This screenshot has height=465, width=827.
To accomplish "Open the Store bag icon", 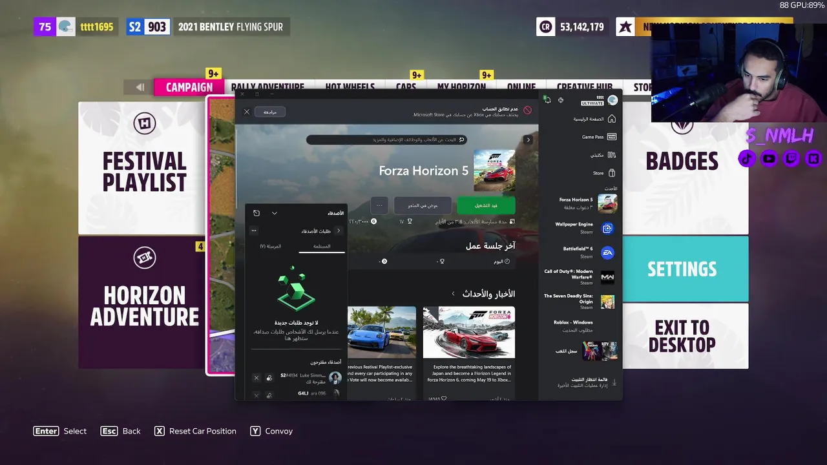I will [611, 173].
